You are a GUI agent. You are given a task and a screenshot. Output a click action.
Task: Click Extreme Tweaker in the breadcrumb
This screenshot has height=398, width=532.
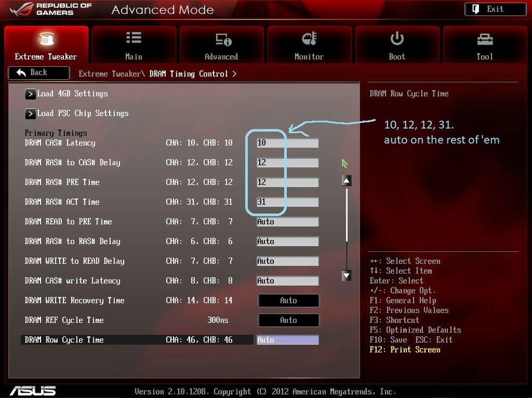pyautogui.click(x=110, y=74)
